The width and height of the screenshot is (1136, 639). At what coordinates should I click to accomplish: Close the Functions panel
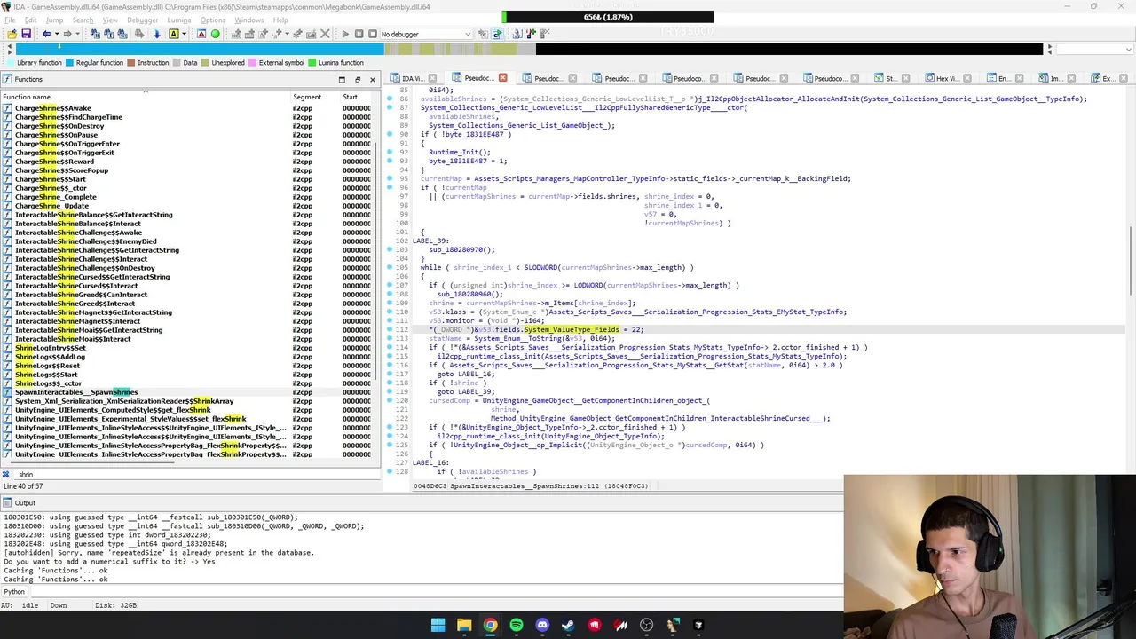tap(372, 79)
